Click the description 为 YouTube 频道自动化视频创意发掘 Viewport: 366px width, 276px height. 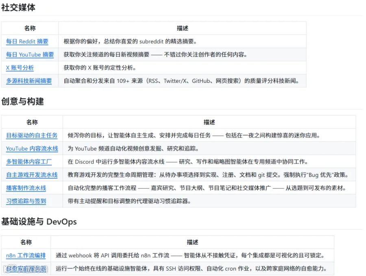coord(133,149)
